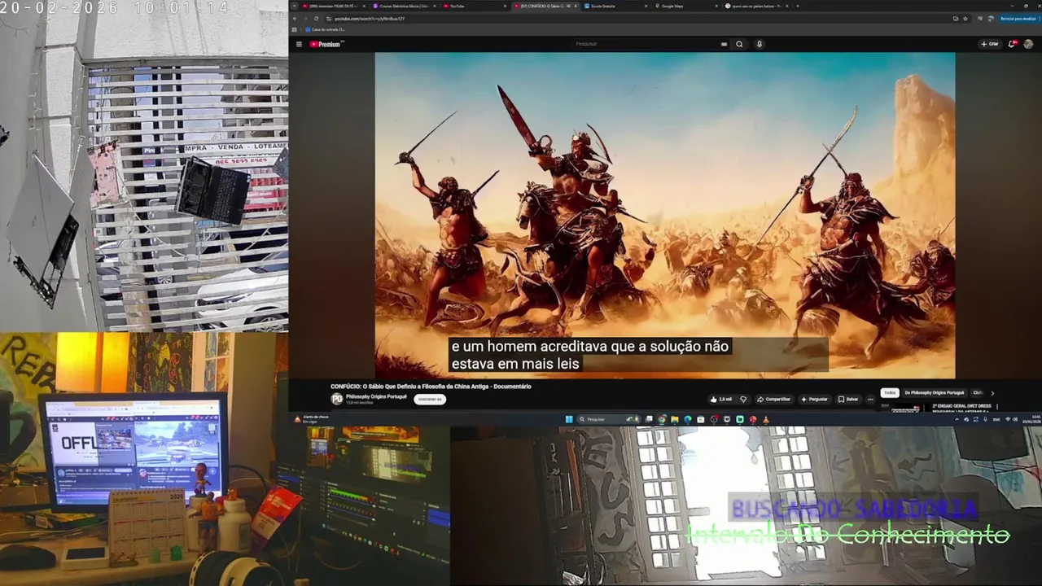Bookmark this page with the star icon
The image size is (1042, 586).
point(965,19)
